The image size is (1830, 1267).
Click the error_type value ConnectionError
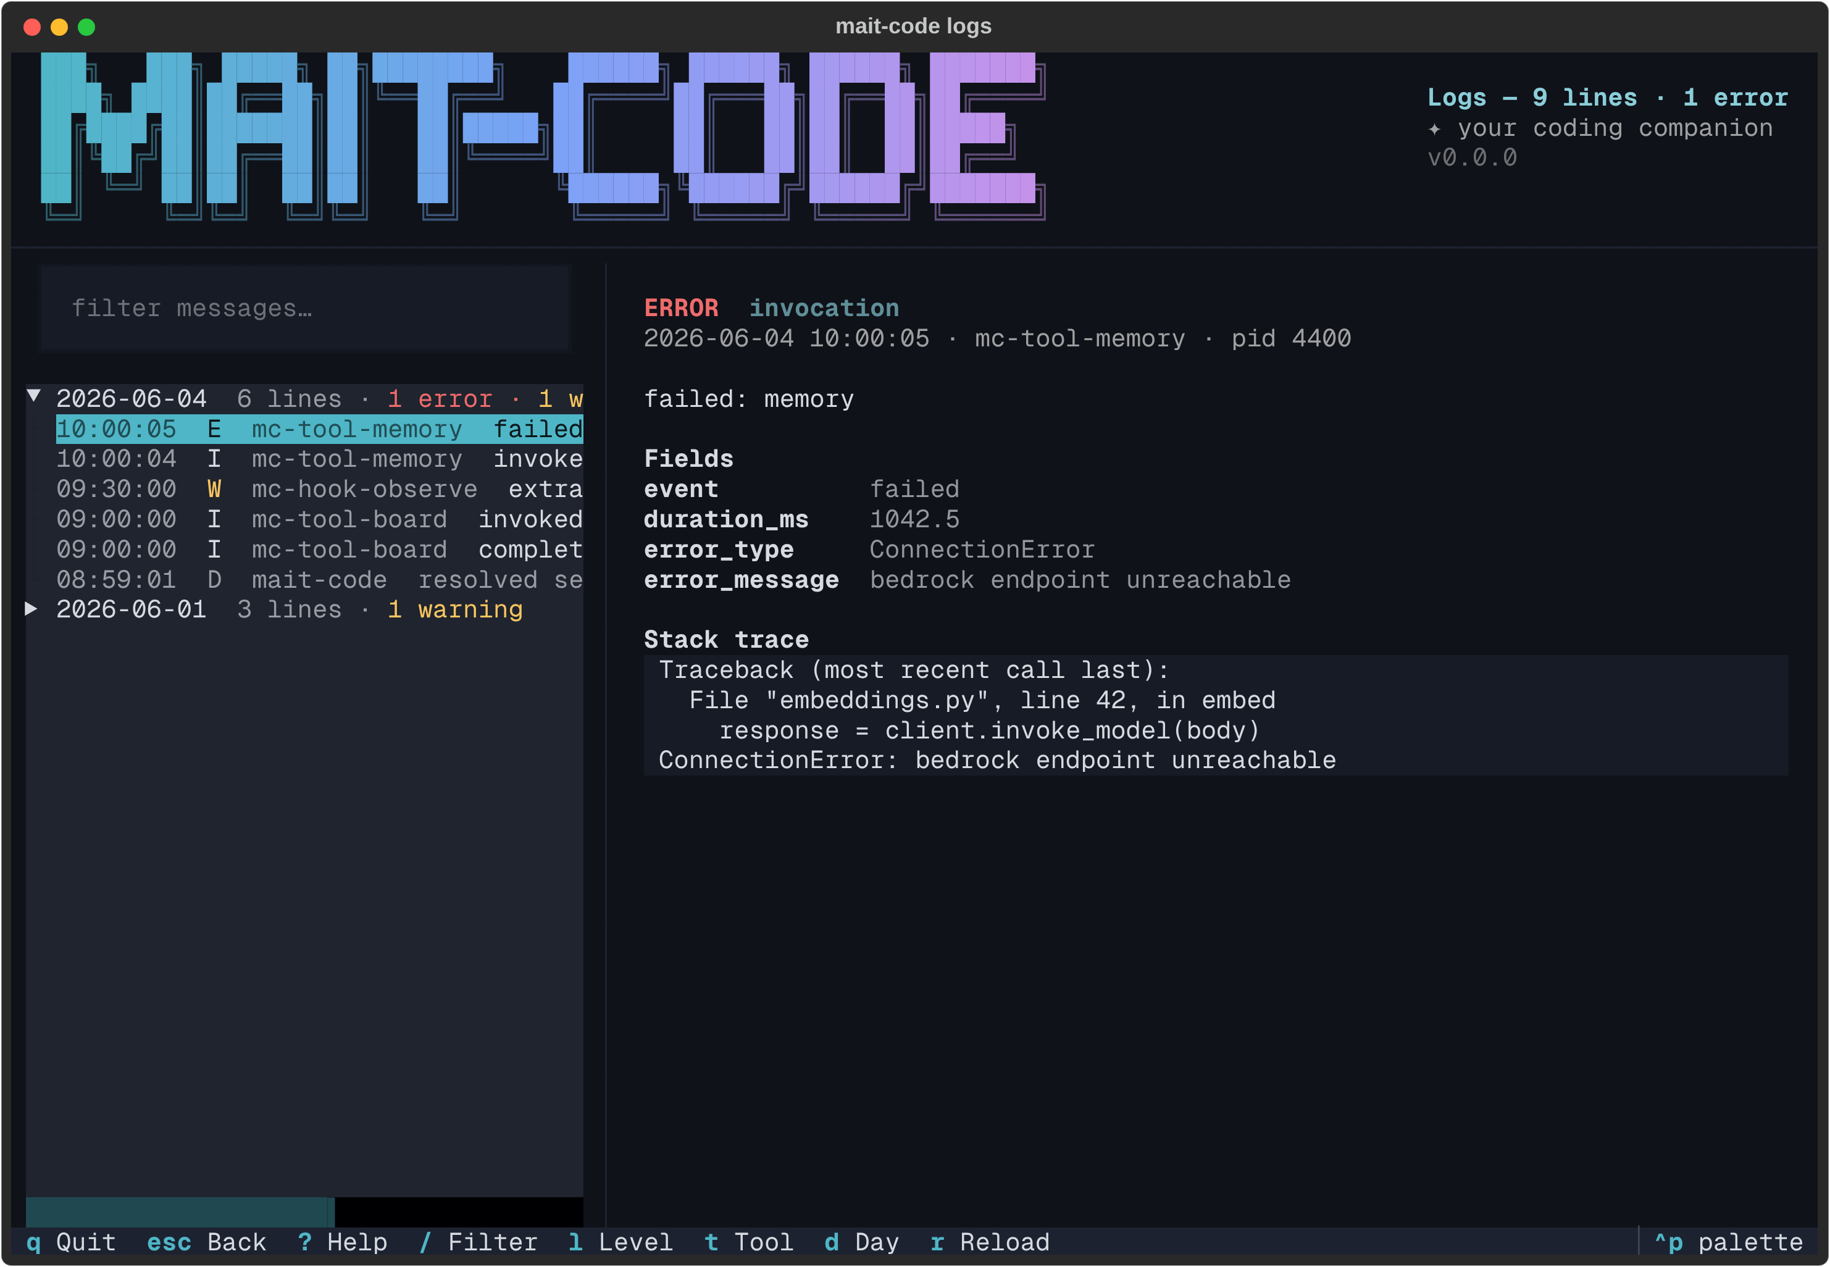point(982,550)
